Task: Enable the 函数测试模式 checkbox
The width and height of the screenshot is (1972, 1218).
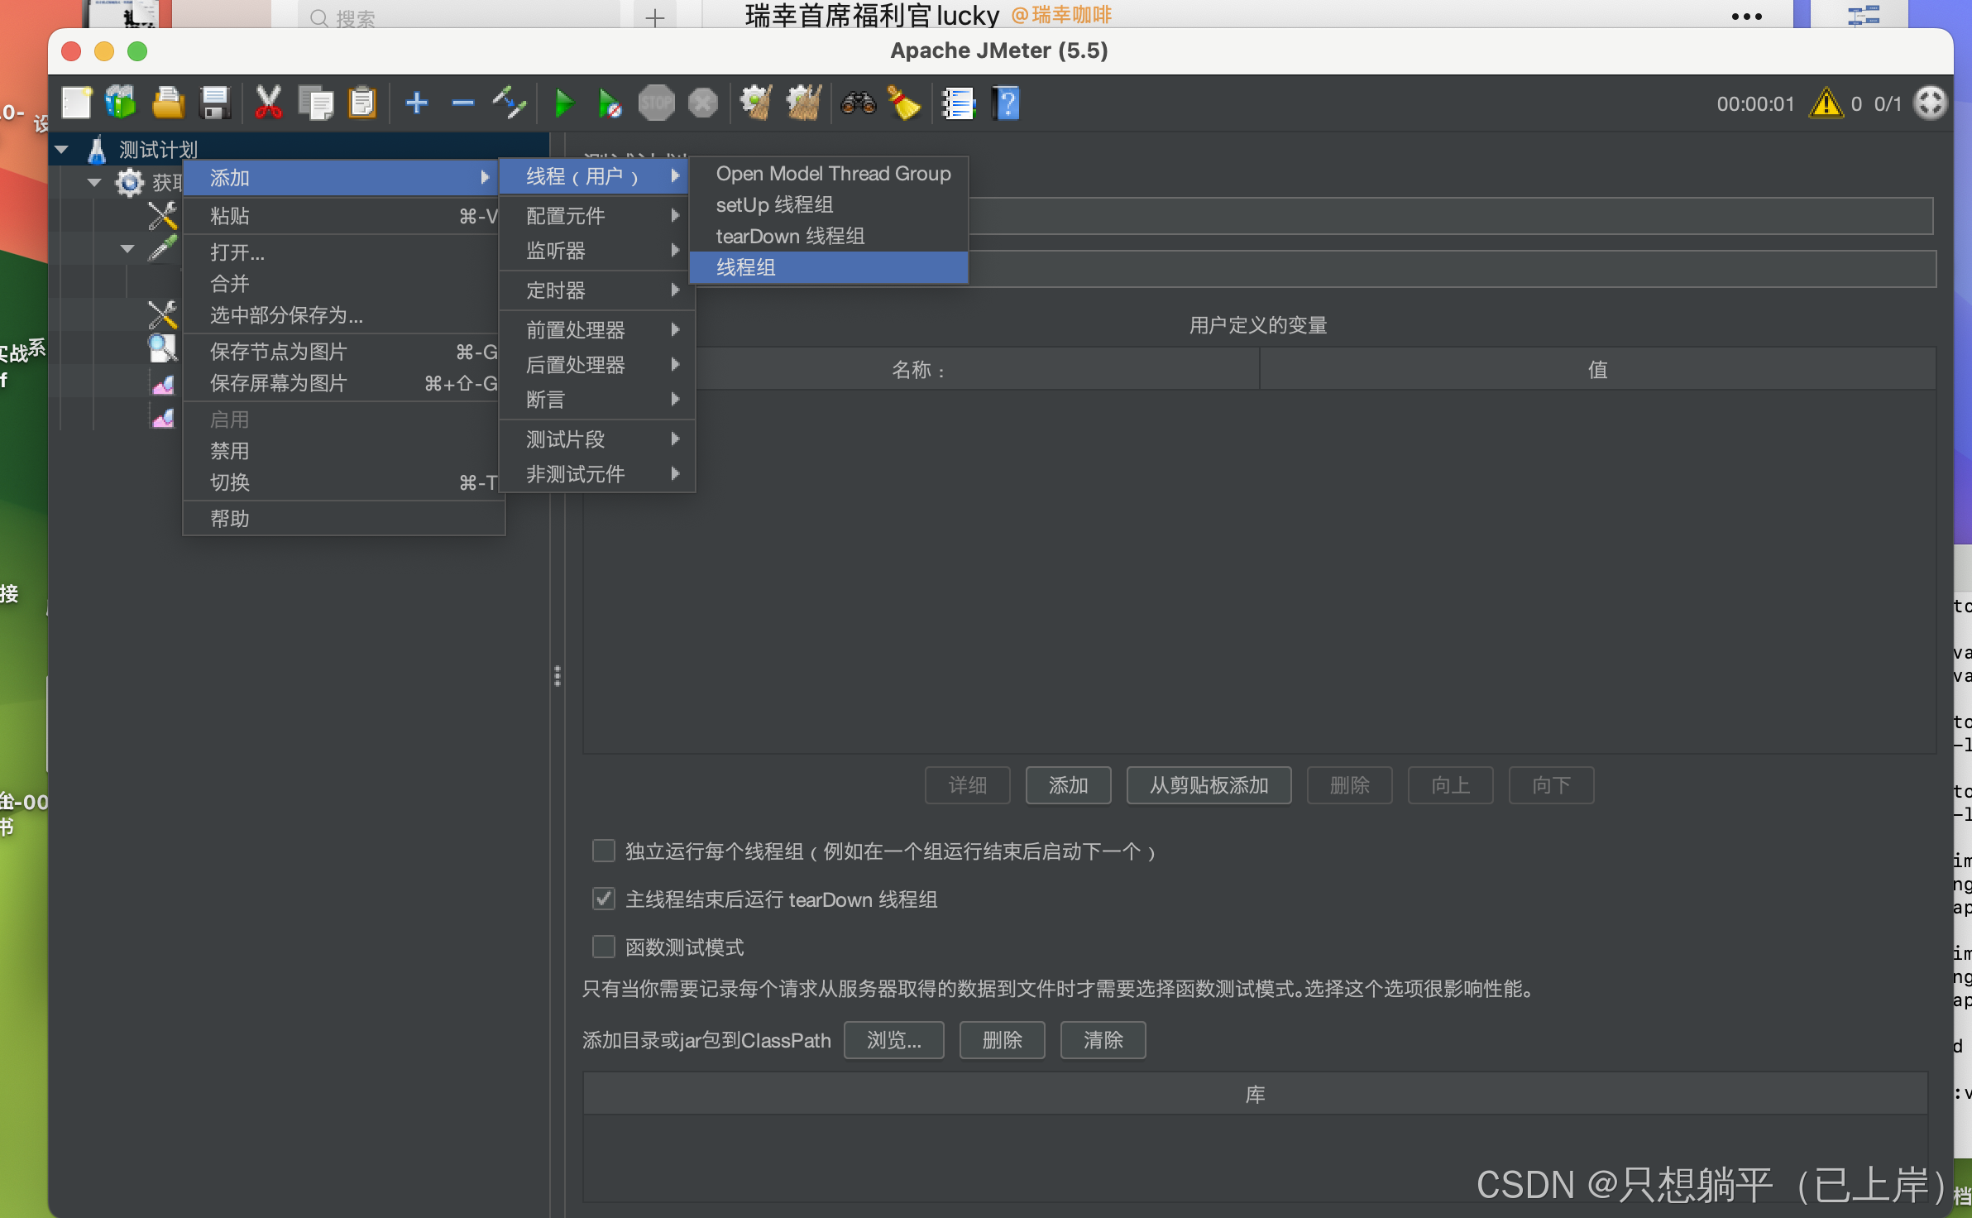Action: [x=604, y=947]
